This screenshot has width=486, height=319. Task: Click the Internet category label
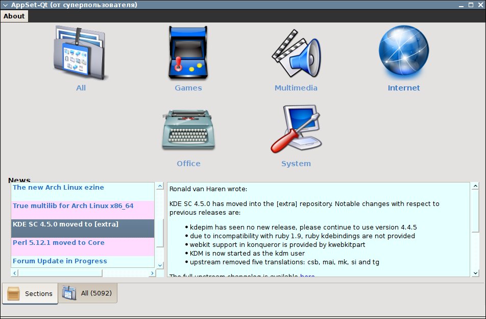point(403,88)
